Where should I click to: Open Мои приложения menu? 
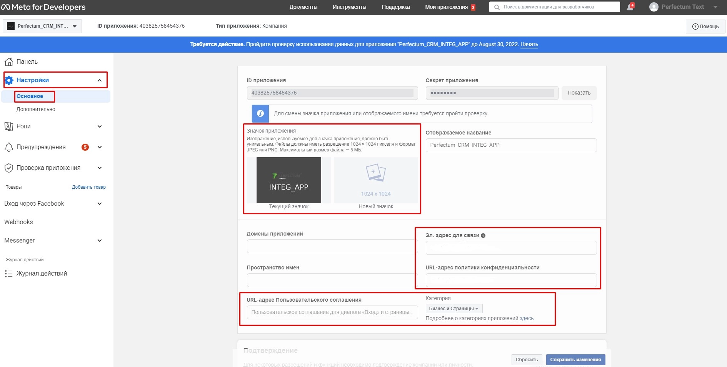446,7
